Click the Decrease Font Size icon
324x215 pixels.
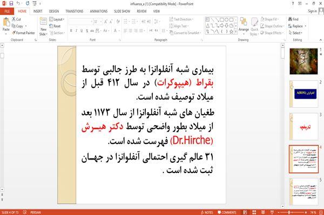pyautogui.click(x=111, y=22)
